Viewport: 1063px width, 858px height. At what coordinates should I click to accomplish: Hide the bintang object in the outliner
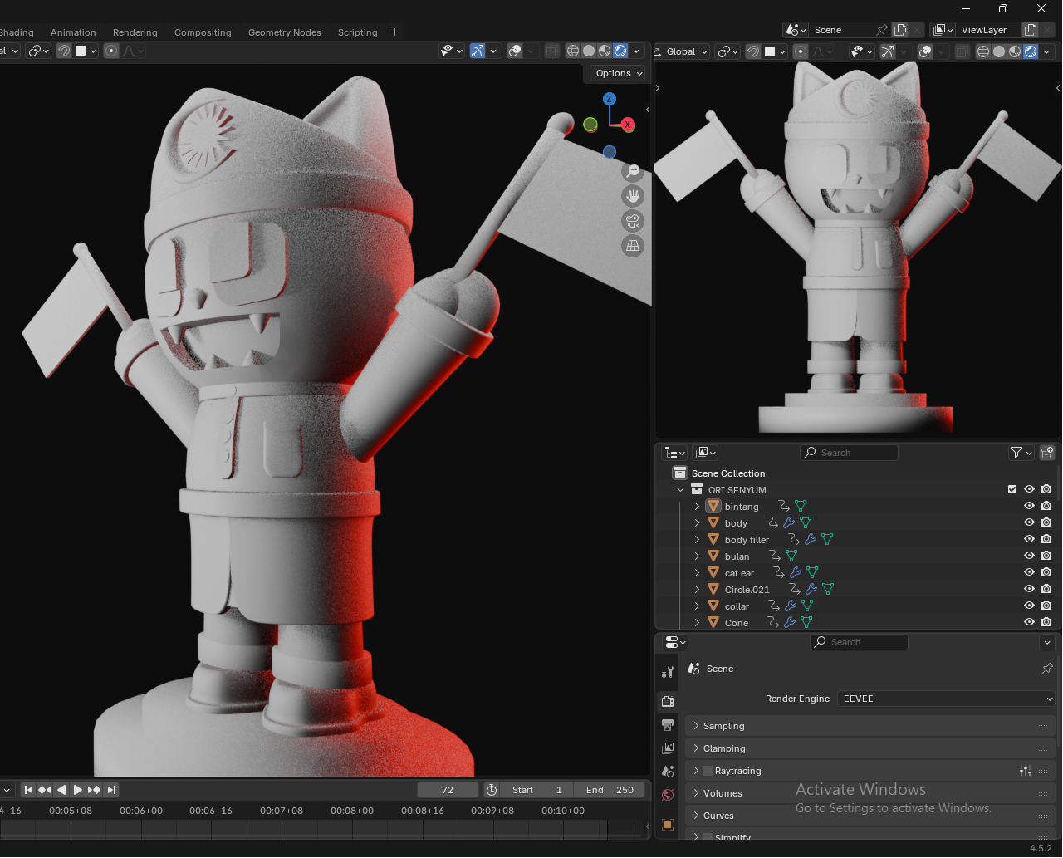1029,506
